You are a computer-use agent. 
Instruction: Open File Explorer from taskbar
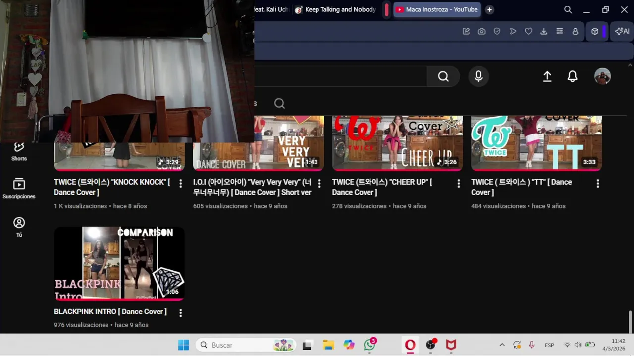(x=328, y=345)
